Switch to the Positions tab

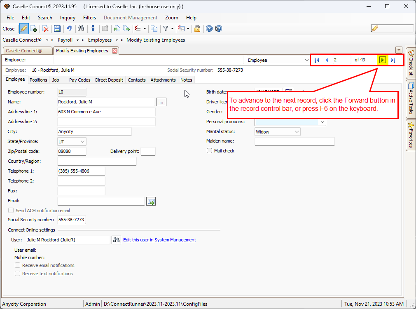point(38,80)
